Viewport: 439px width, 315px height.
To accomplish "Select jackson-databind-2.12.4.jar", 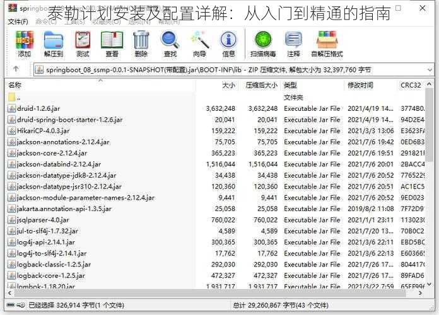I will click(59, 164).
